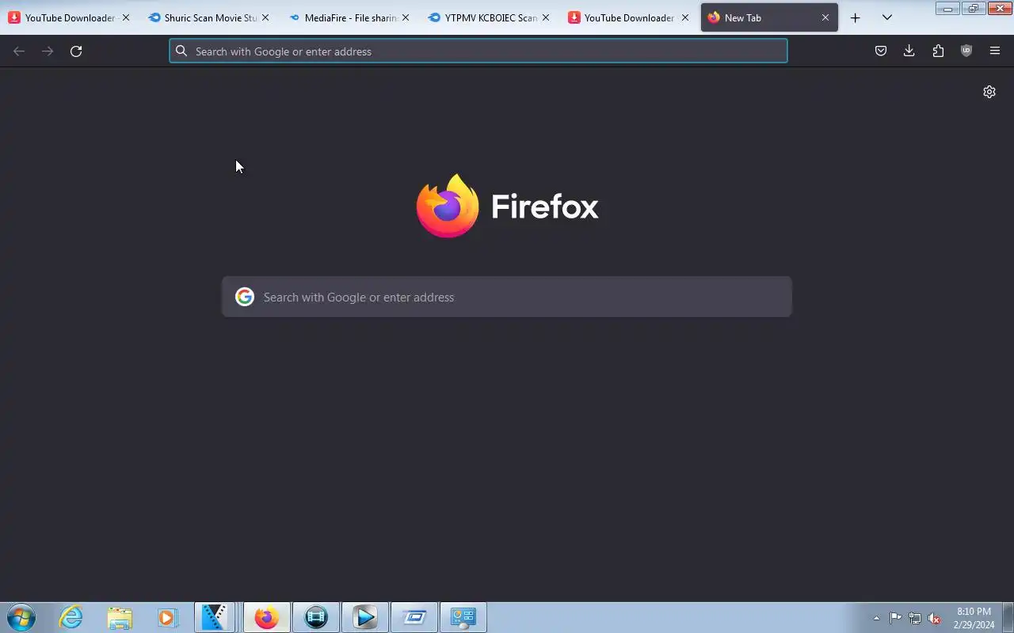Close the MediaFire tab
Viewport: 1014px width, 633px height.
406,17
